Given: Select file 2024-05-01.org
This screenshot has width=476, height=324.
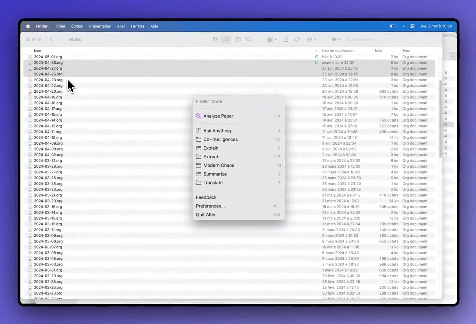Looking at the screenshot, I should pyautogui.click(x=48, y=57).
